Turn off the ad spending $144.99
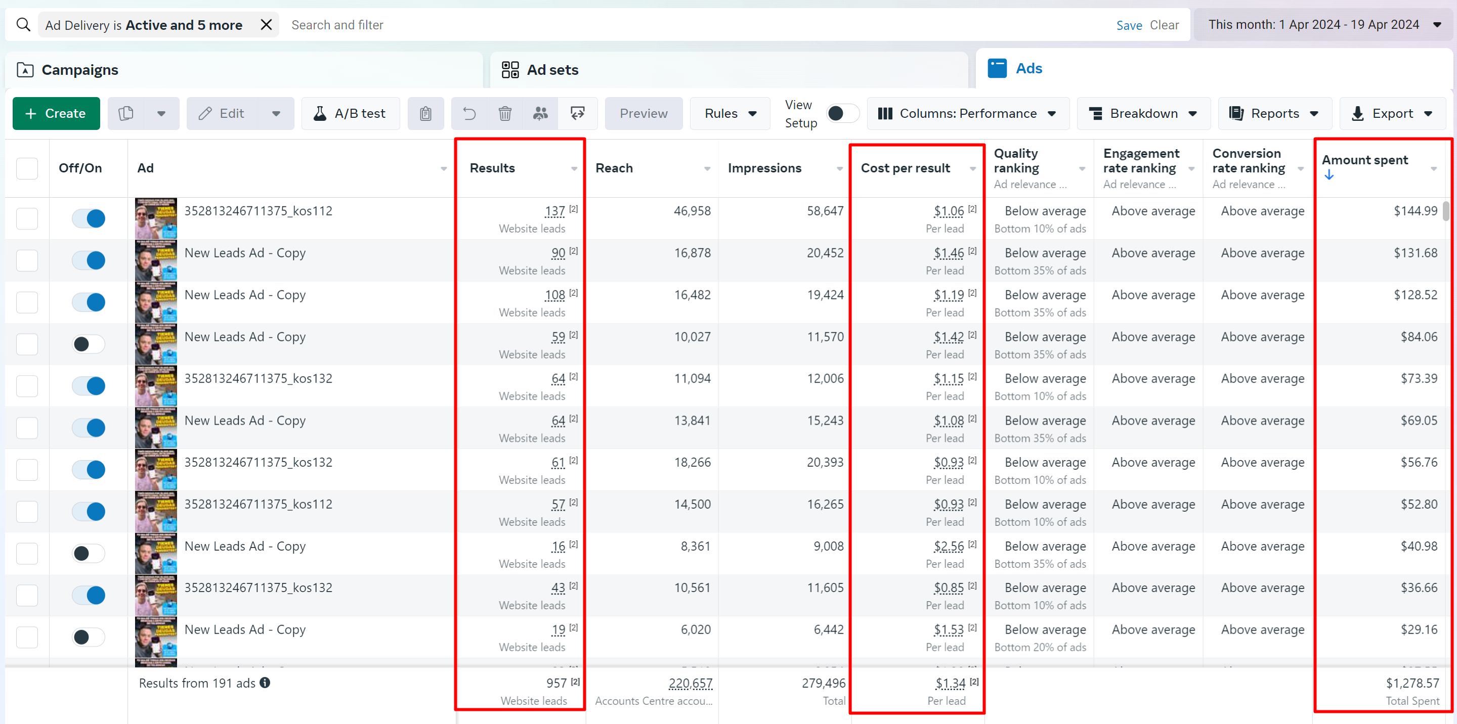The image size is (1457, 724). [x=89, y=219]
